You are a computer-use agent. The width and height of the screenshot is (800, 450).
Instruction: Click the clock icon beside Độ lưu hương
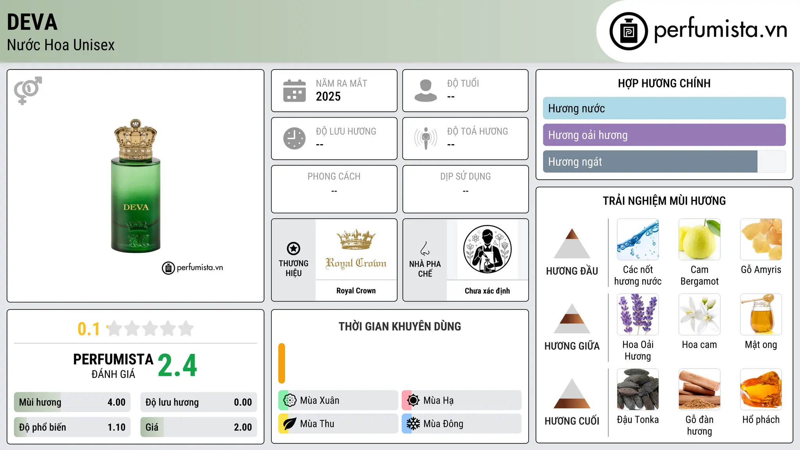coord(295,138)
